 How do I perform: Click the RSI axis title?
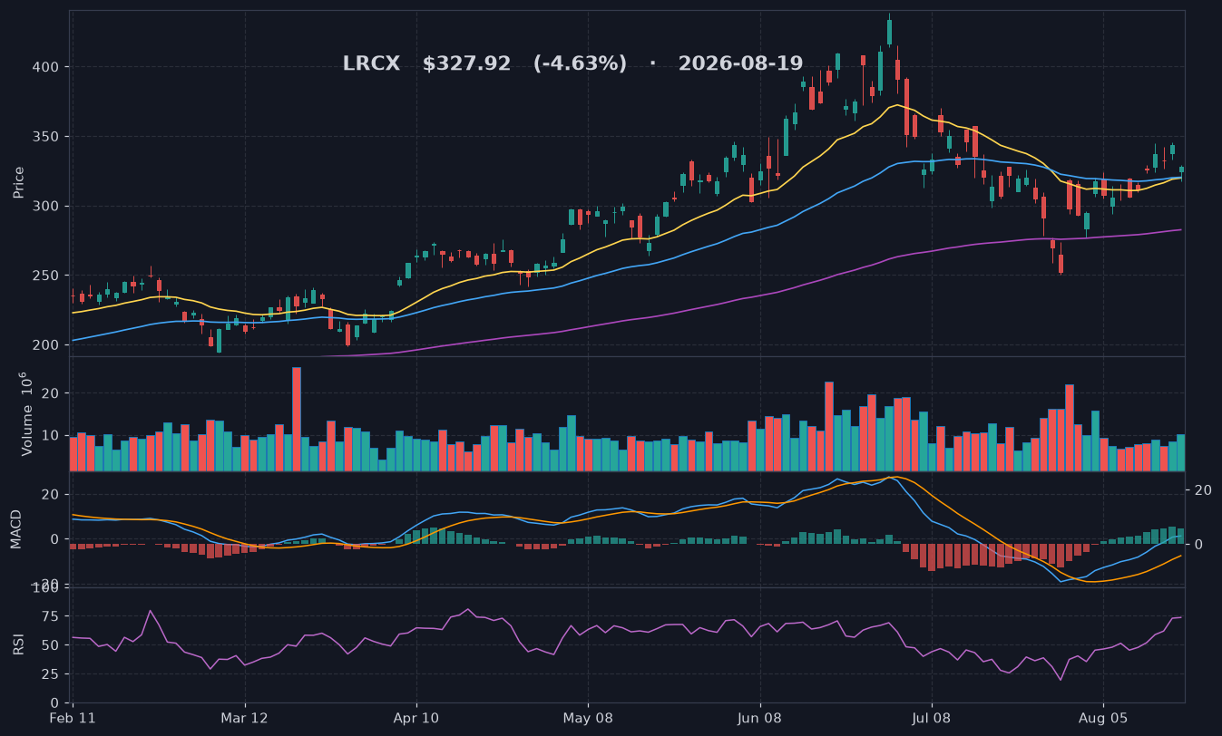pos(16,645)
